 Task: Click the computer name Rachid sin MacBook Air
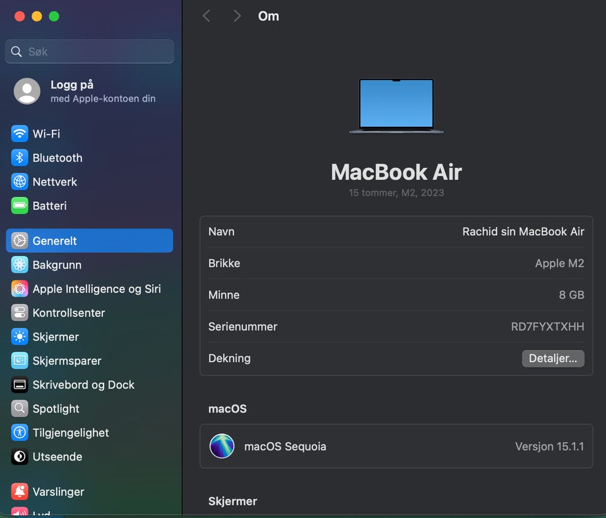pos(523,232)
